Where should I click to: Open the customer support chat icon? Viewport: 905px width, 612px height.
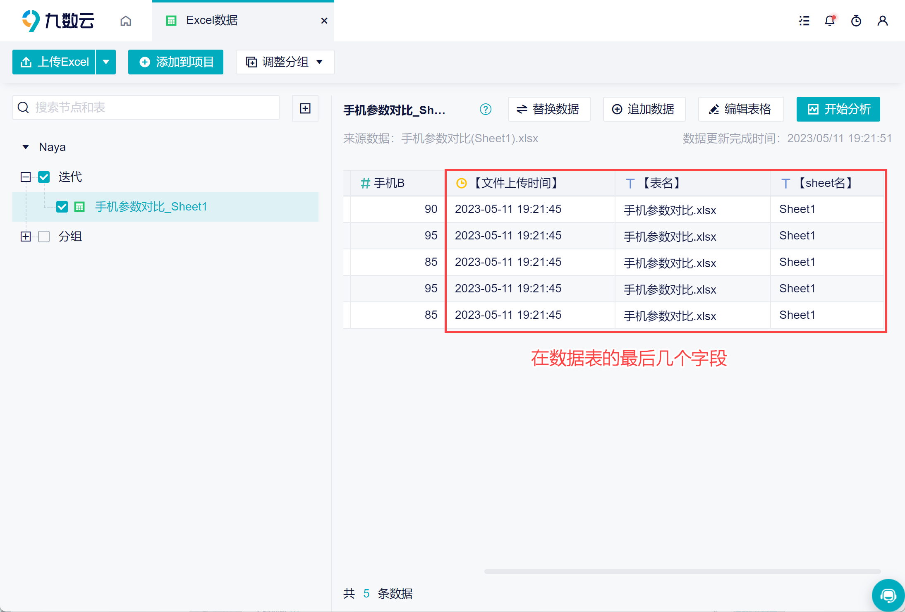click(888, 595)
